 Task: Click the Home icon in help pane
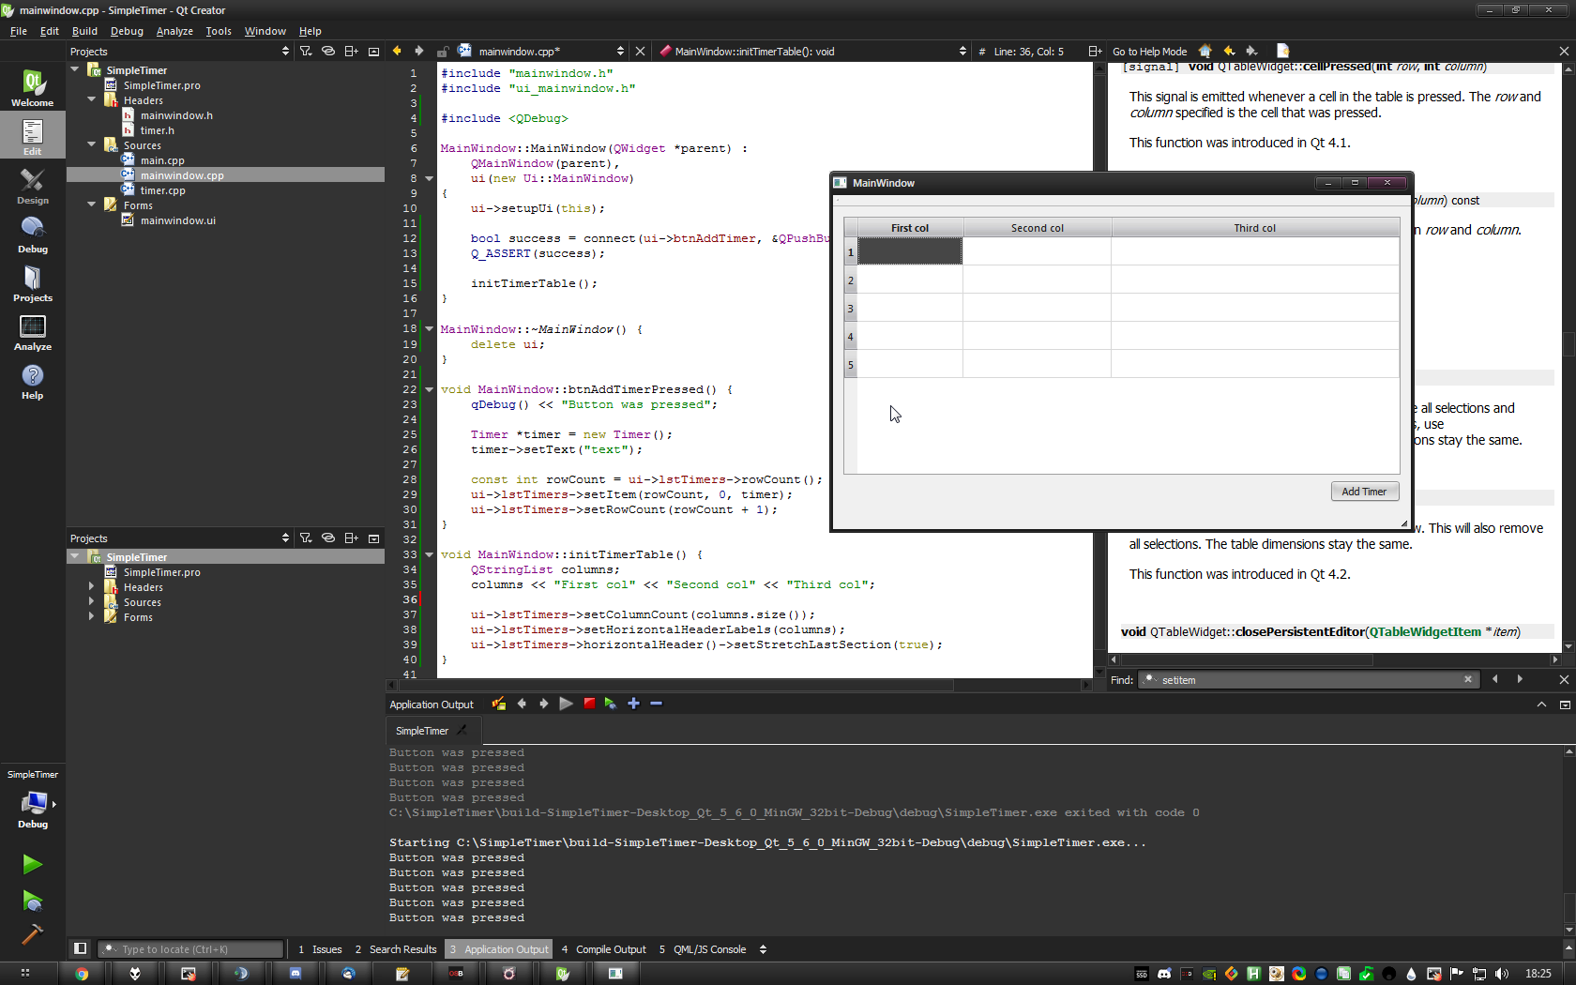point(1205,52)
